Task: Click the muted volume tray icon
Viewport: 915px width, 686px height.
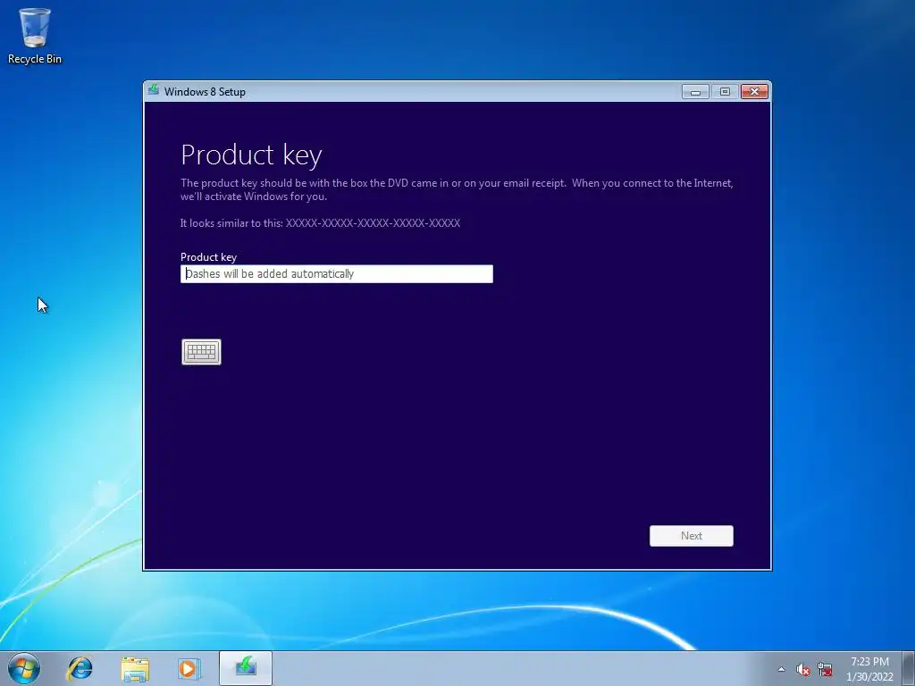Action: tap(803, 669)
